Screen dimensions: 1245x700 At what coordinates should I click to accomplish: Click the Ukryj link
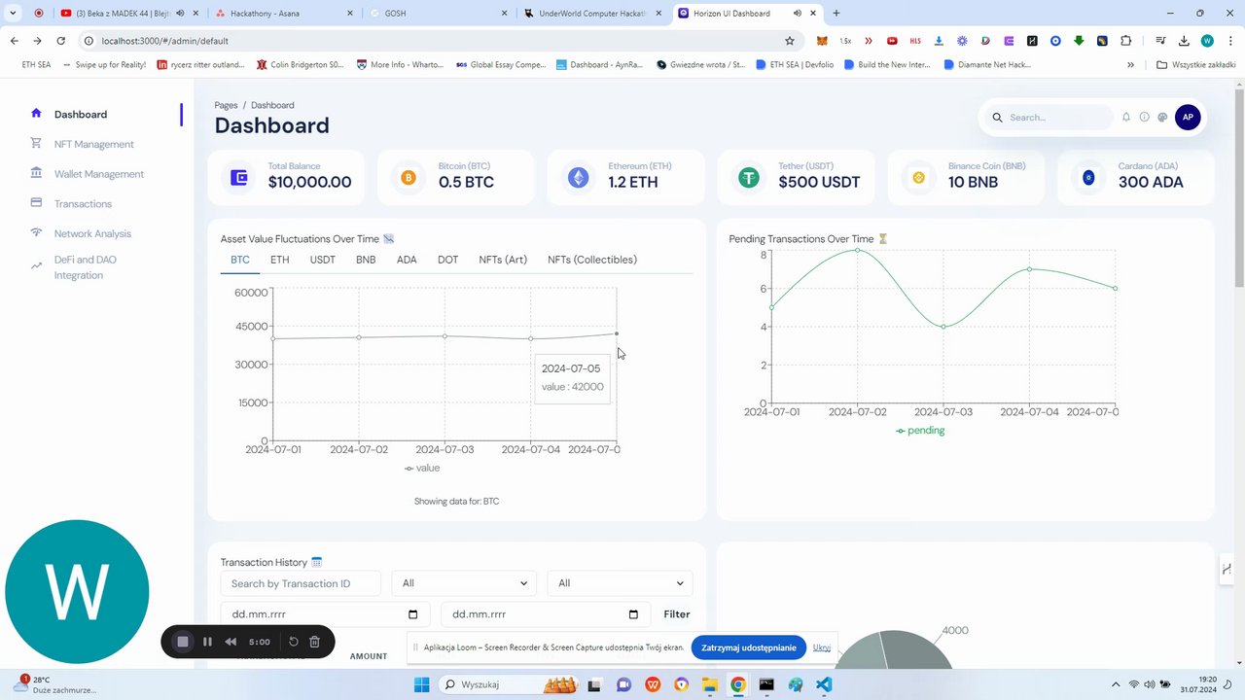pos(822,647)
